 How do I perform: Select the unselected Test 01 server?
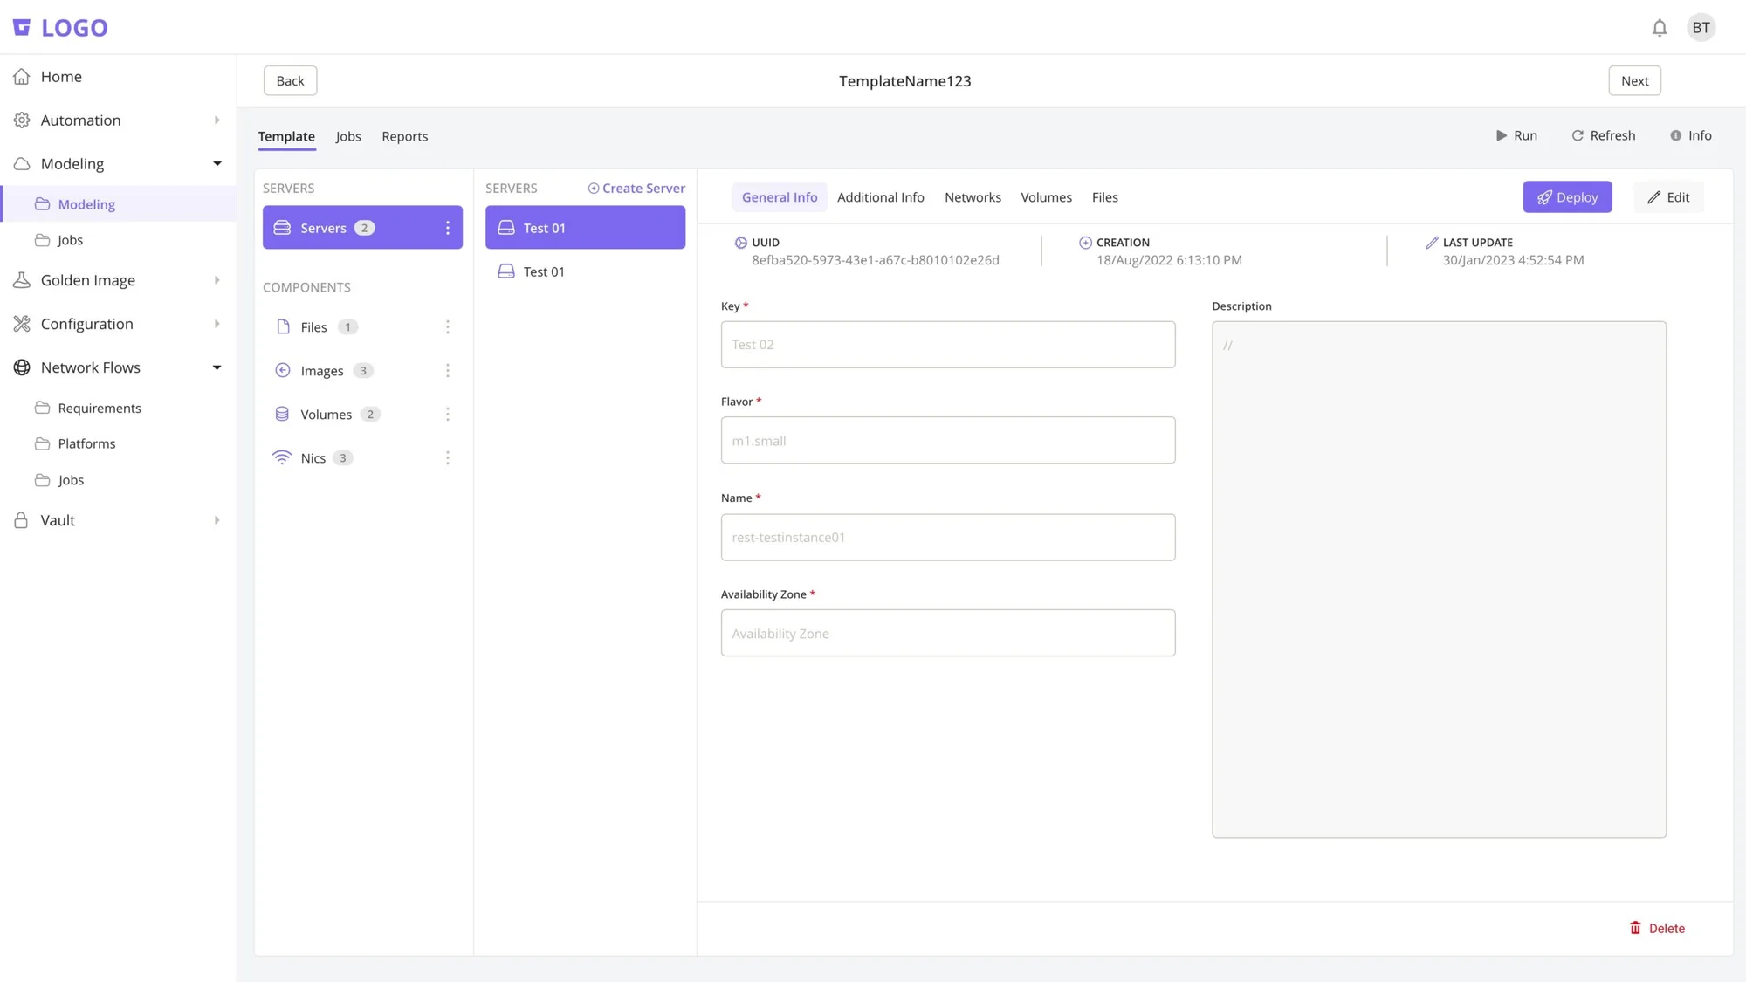point(585,271)
